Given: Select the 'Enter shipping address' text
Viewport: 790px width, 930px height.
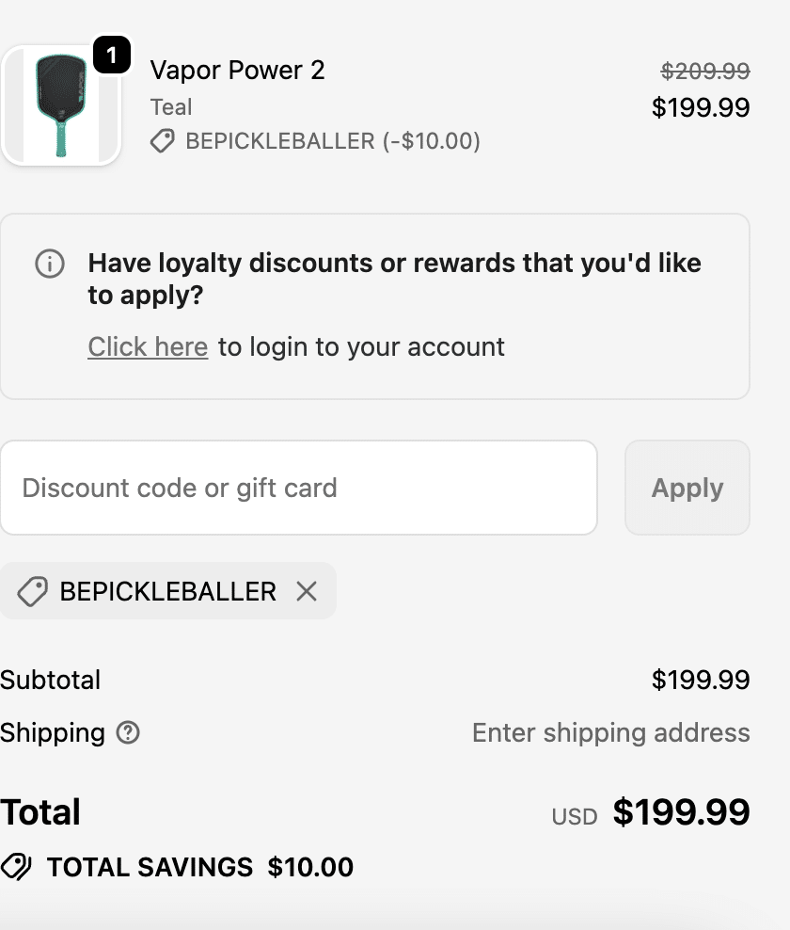Looking at the screenshot, I should point(610,732).
